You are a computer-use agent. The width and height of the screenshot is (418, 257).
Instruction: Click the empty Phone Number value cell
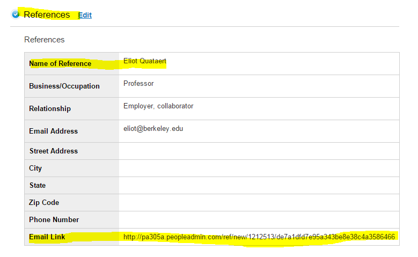[x=259, y=219]
